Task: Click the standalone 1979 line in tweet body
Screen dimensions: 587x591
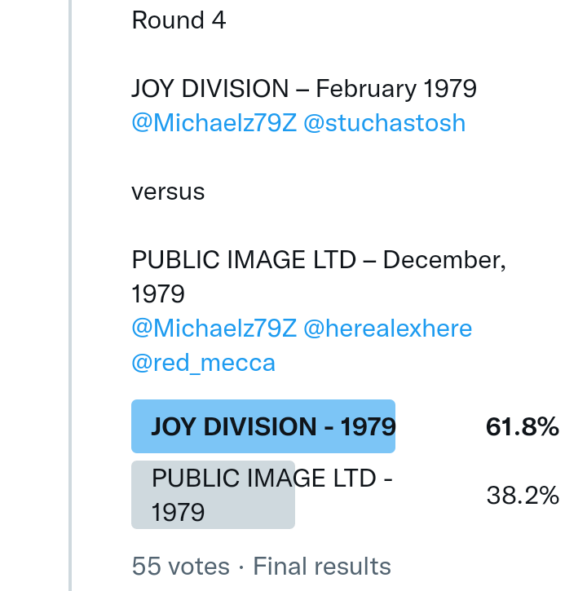Action: [x=158, y=293]
